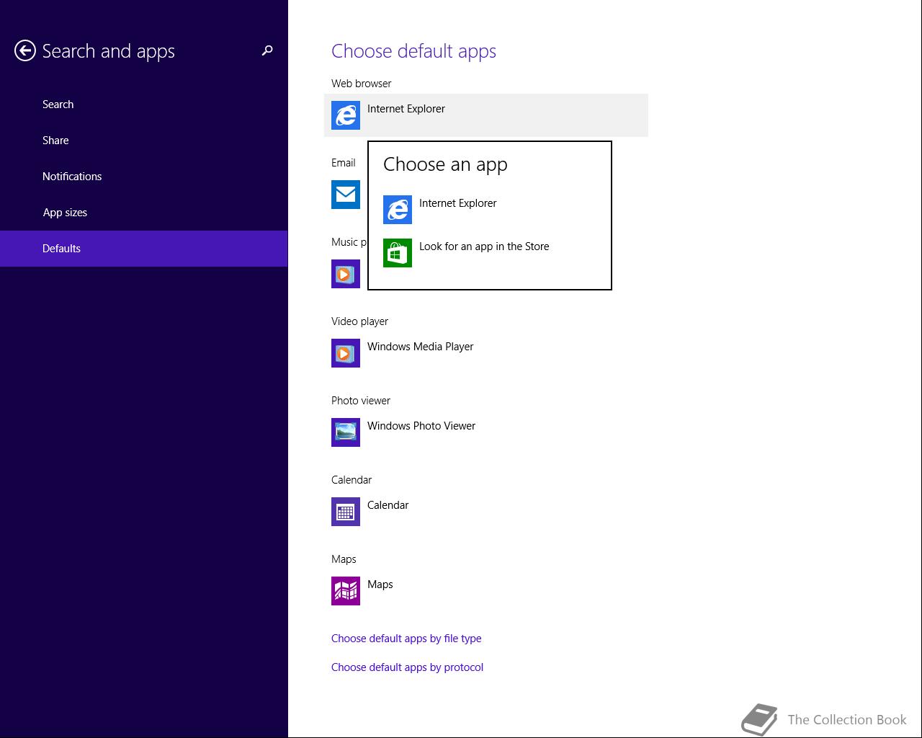
Task: Click the Music player default app icon
Action: (x=346, y=274)
